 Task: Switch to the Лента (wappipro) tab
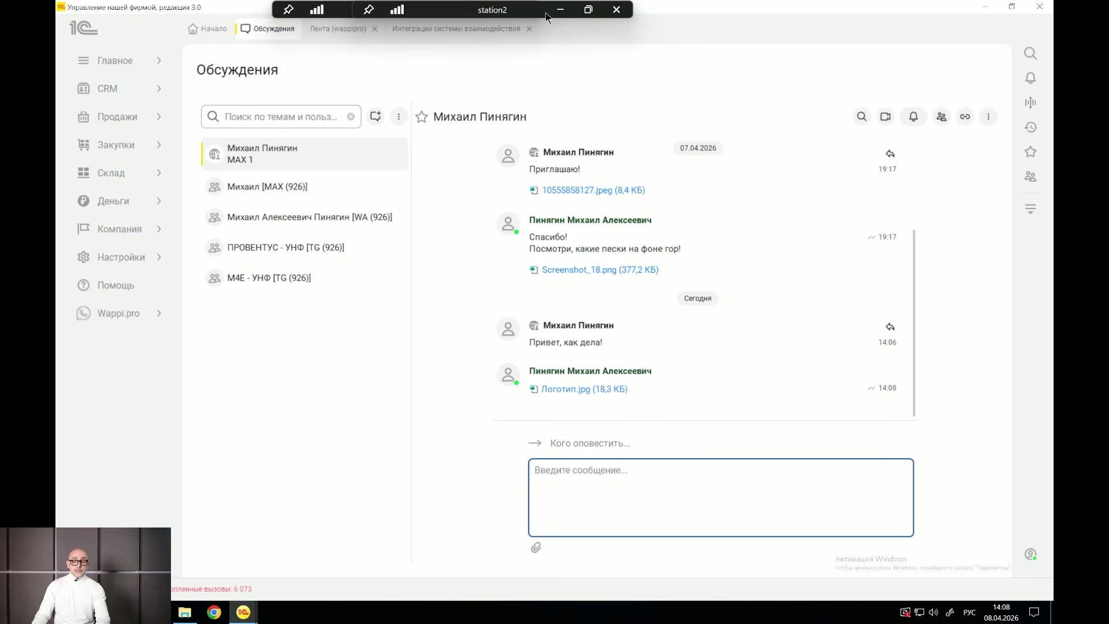point(338,29)
